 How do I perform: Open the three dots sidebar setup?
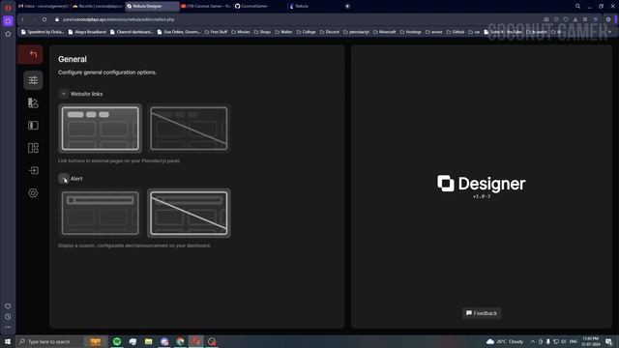point(8,327)
